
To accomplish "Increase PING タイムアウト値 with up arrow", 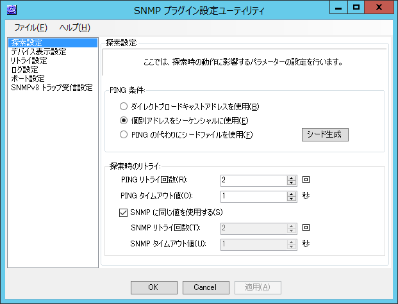I will point(292,194).
